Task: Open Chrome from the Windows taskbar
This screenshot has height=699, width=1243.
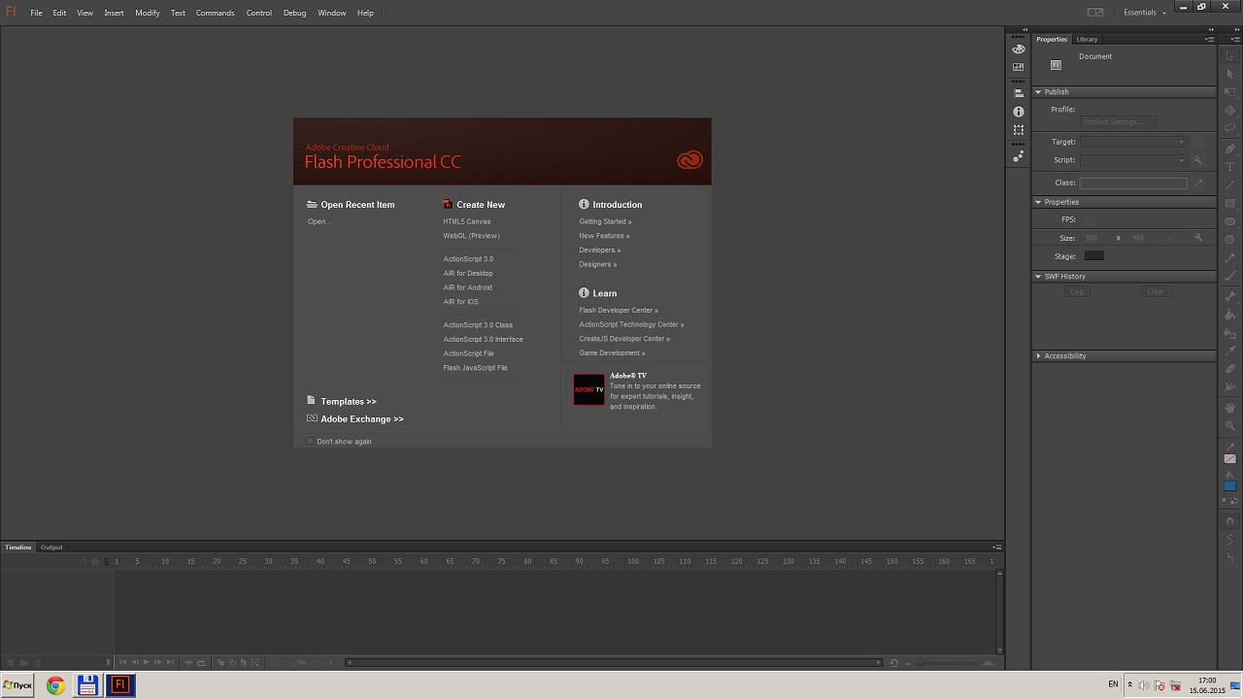Action: coord(55,685)
